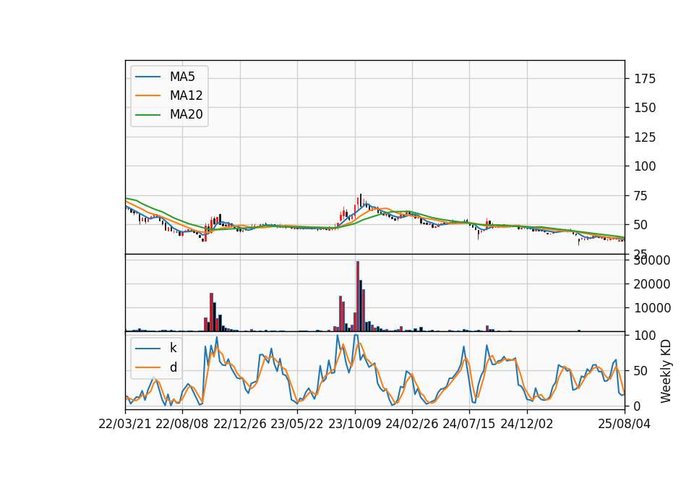
Task: Click the k legend label in KD panel
Action: pos(173,348)
